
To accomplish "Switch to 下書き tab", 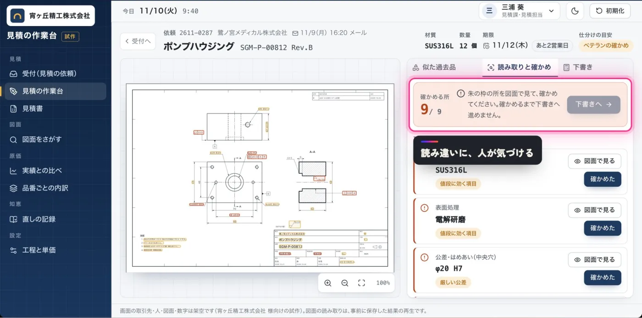I will click(x=578, y=67).
